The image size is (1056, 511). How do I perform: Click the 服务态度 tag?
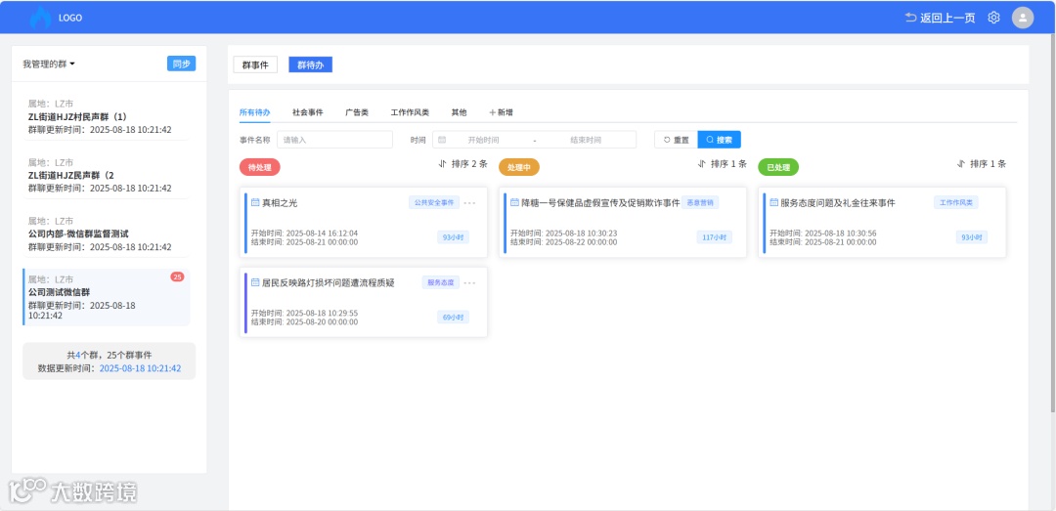(440, 282)
